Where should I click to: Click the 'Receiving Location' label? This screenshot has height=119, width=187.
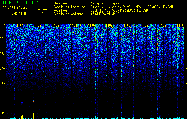69,7
